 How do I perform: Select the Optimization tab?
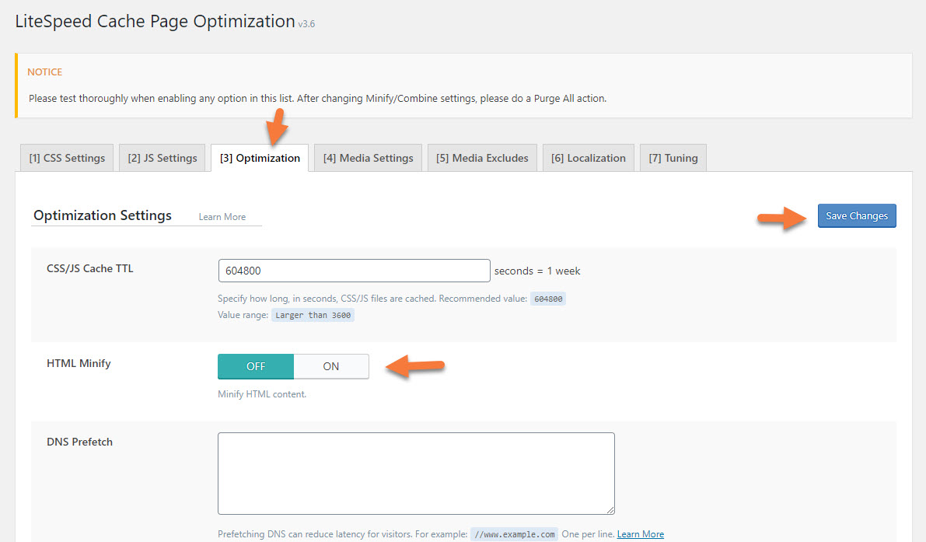pos(260,157)
